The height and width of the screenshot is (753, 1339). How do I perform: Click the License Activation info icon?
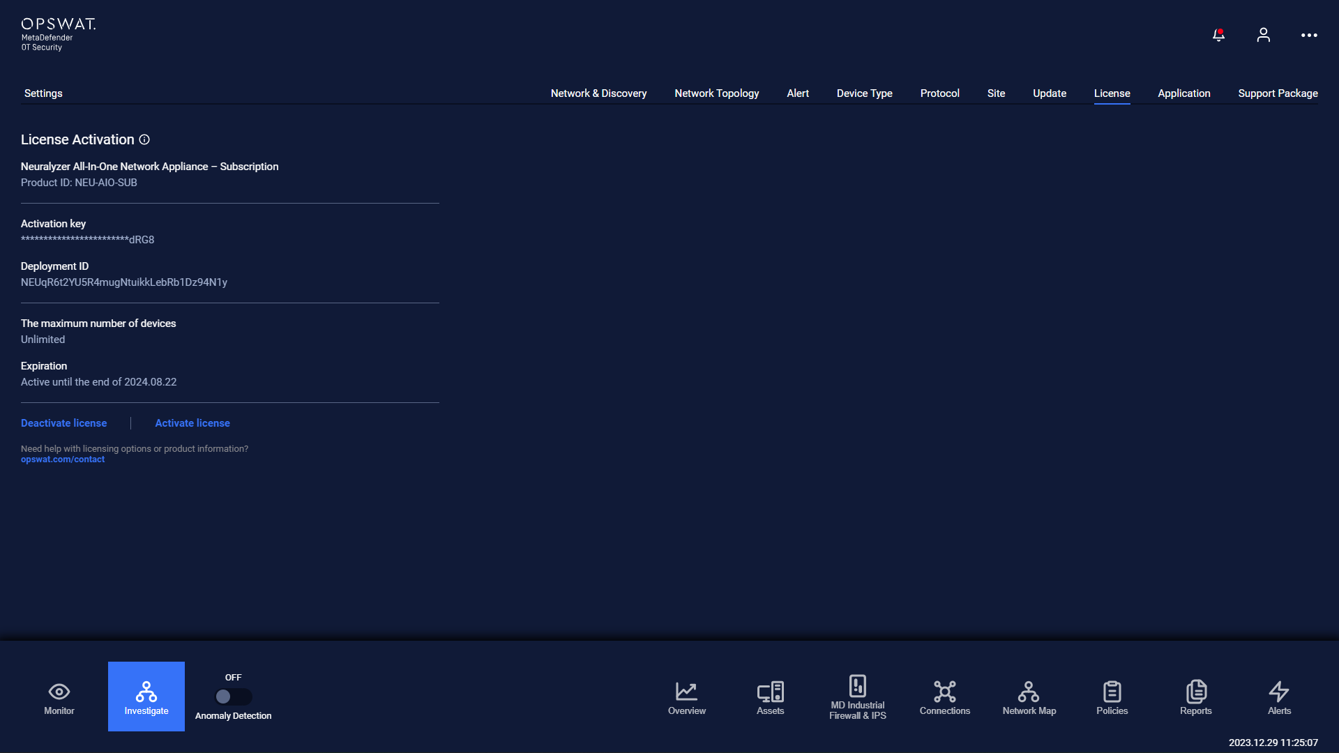coord(144,139)
